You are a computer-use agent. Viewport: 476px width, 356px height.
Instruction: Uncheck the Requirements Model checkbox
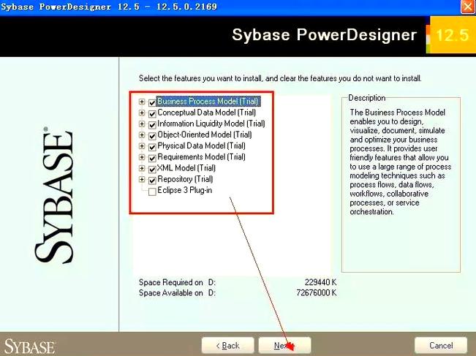152,158
